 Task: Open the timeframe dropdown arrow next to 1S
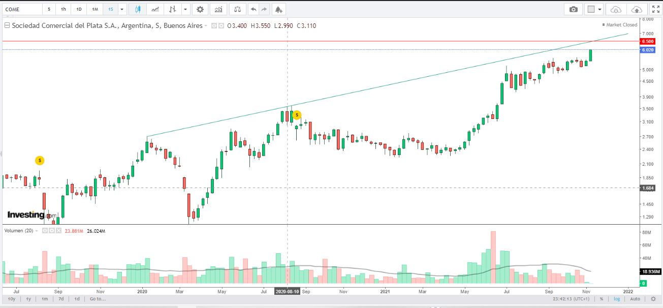[x=122, y=9]
